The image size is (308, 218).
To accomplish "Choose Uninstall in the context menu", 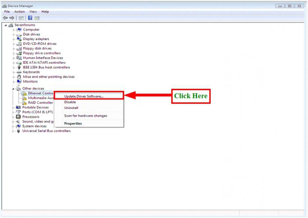I will point(71,108).
